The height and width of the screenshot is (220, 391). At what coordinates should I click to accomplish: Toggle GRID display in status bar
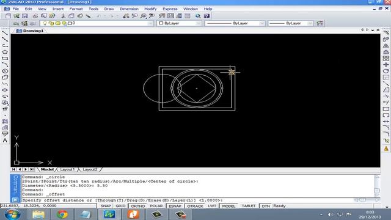120,206
